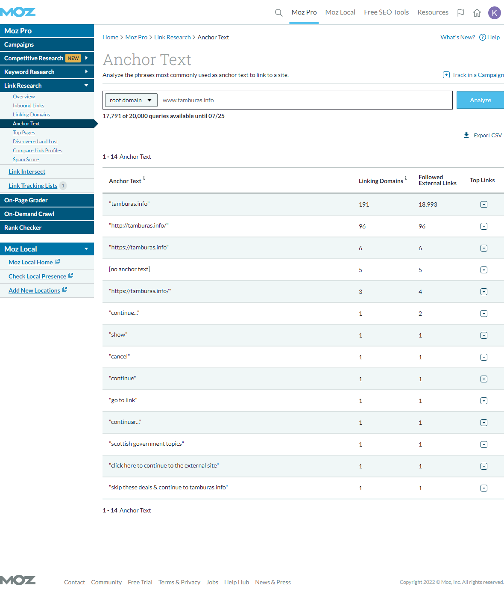The height and width of the screenshot is (604, 504).
Task: Select Campaigns in the sidebar
Action: click(x=47, y=44)
